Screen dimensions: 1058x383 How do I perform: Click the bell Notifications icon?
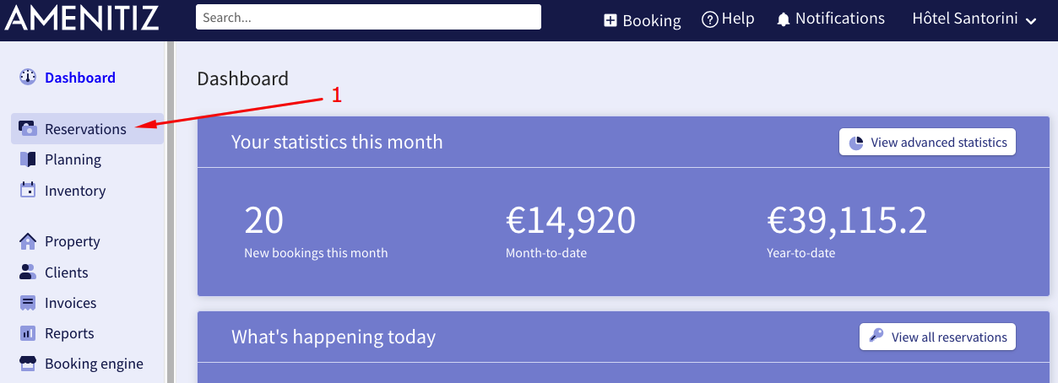click(784, 19)
